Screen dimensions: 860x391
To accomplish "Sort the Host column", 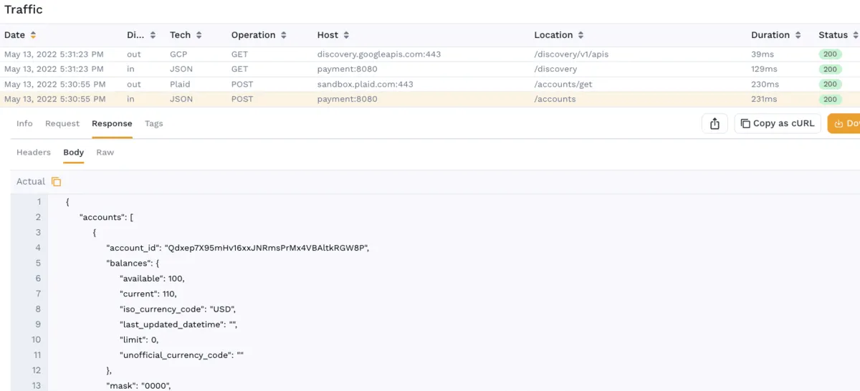I will 346,35.
